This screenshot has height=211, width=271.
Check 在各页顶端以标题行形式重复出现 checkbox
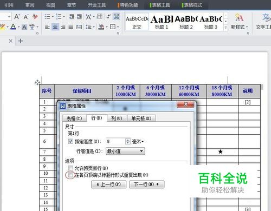pyautogui.click(x=70, y=175)
